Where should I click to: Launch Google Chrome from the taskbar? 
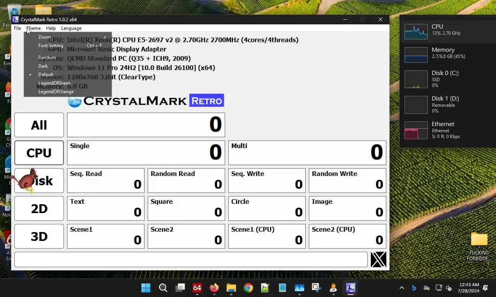coord(248,288)
